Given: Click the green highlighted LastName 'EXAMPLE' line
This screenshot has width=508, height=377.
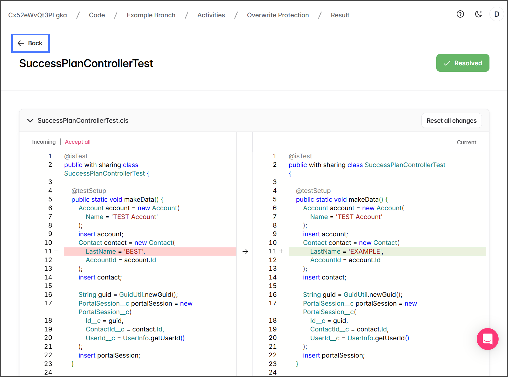Looking at the screenshot, I should pos(387,252).
